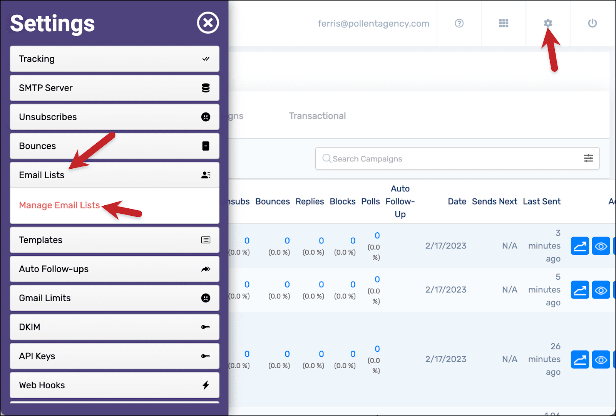Open the Tracking settings section
616x416 pixels.
tap(114, 59)
